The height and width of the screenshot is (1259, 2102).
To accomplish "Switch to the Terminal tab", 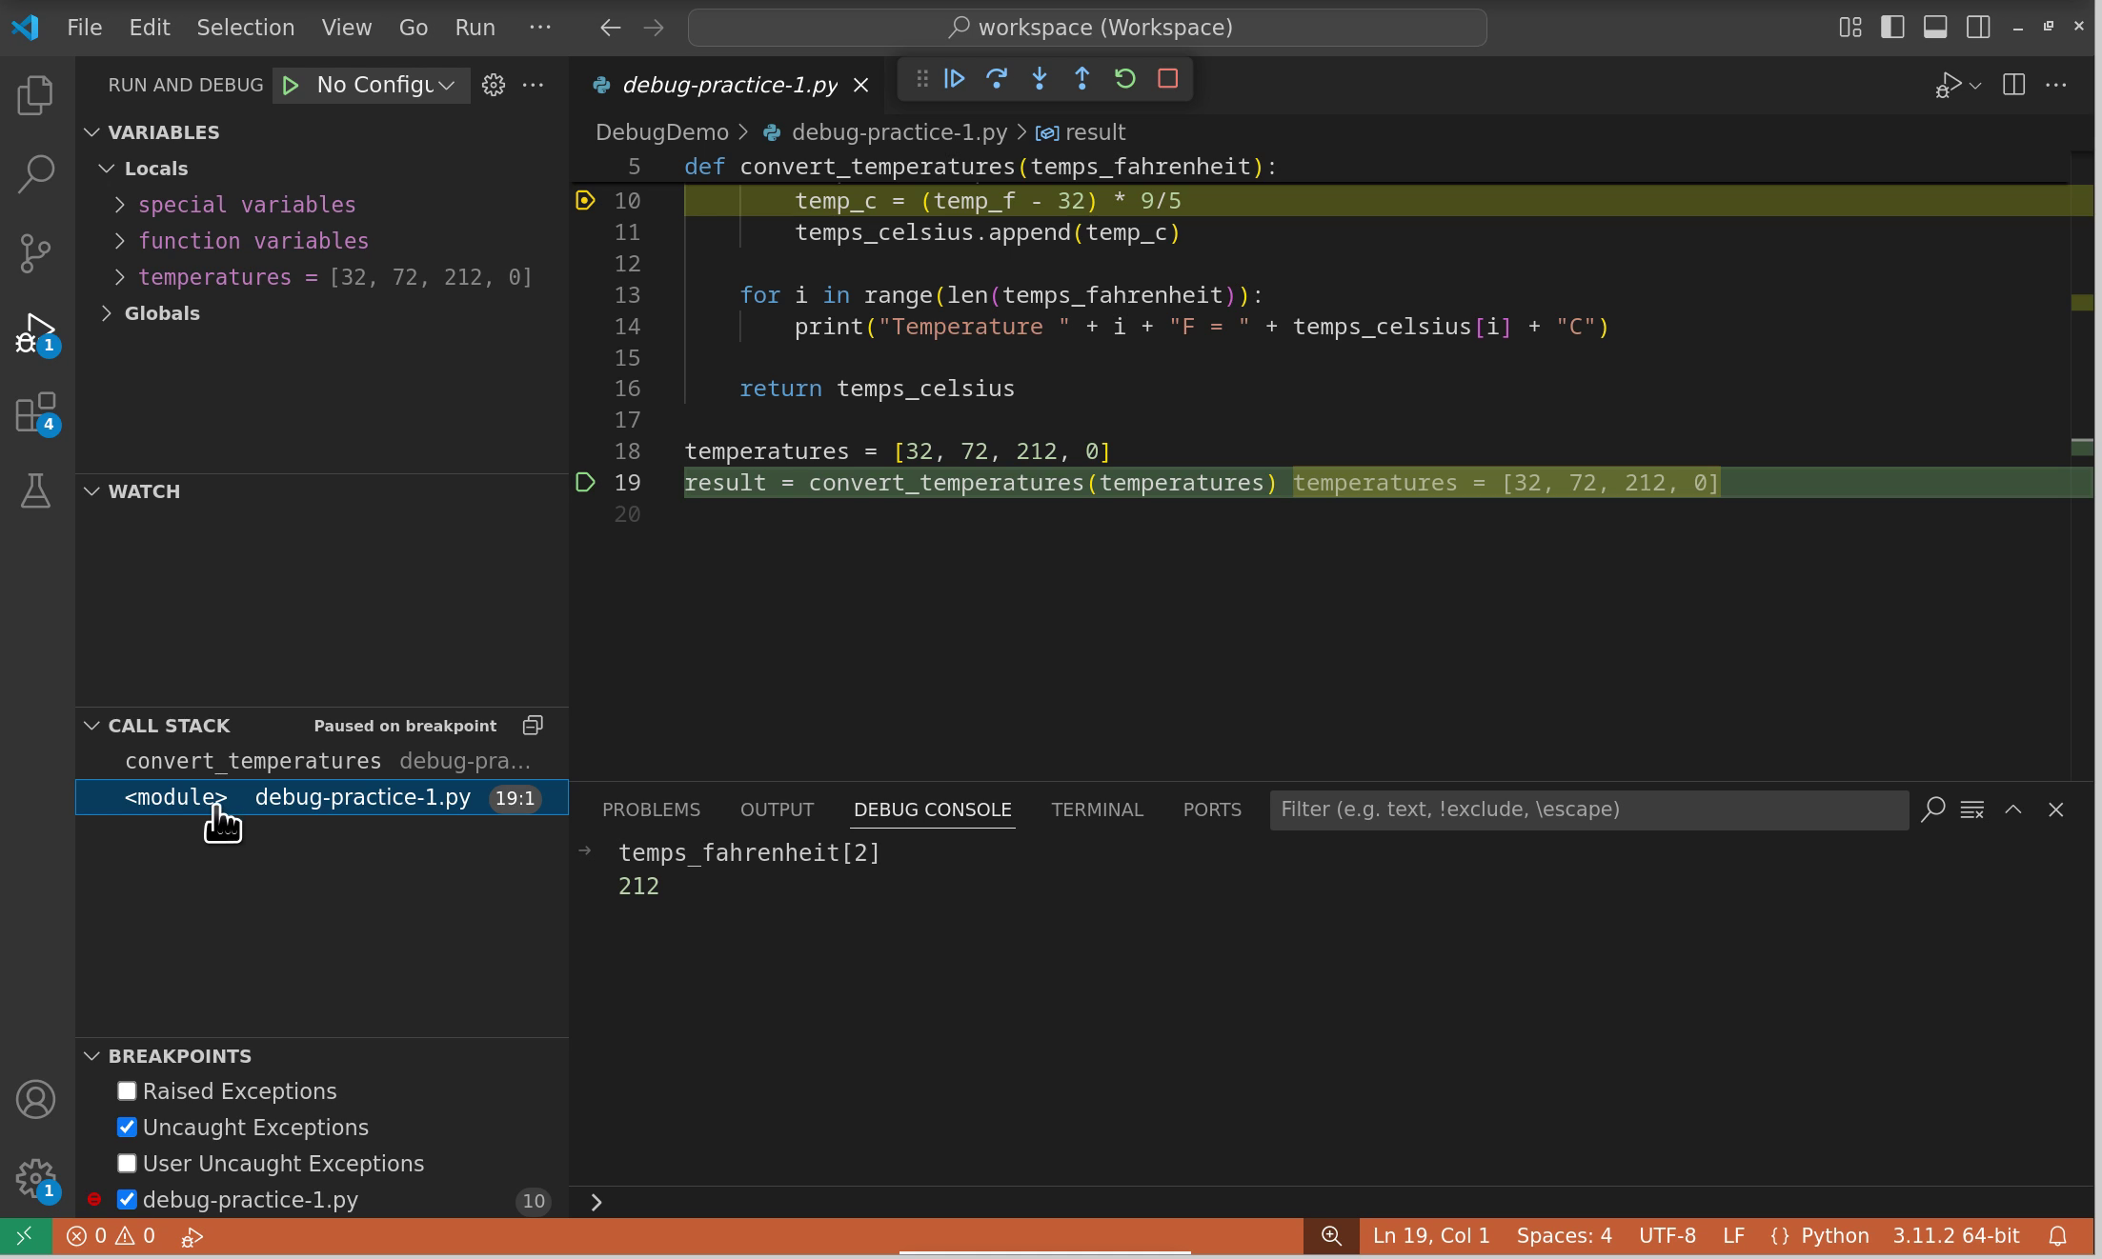I will coord(1097,809).
